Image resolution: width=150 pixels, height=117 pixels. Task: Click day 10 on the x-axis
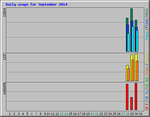point(48,114)
